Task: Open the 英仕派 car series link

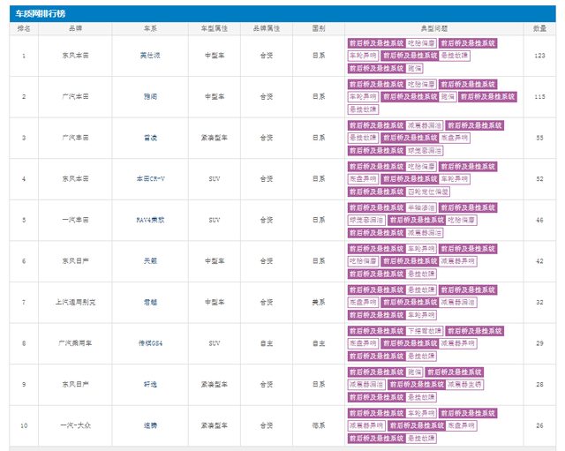Action: 150,56
